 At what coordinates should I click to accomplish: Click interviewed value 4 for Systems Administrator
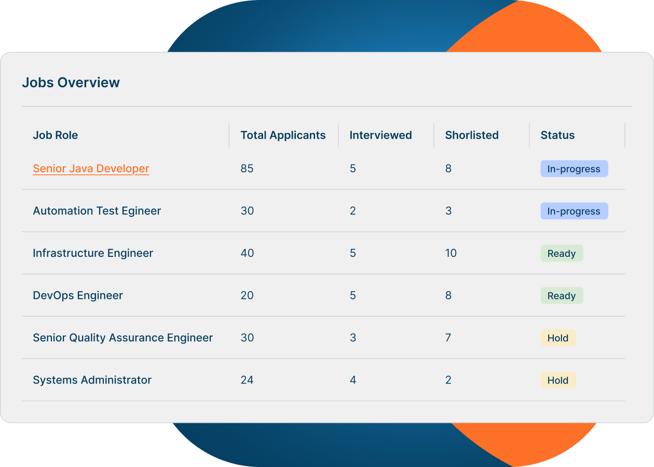353,380
